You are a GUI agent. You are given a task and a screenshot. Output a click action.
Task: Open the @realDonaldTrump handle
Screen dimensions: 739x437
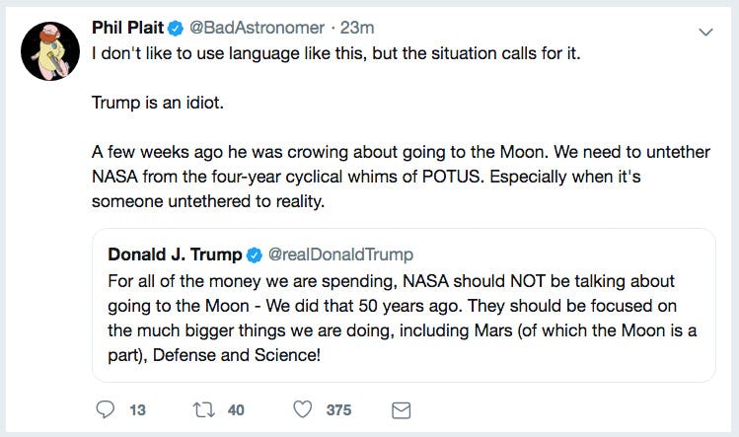(341, 255)
